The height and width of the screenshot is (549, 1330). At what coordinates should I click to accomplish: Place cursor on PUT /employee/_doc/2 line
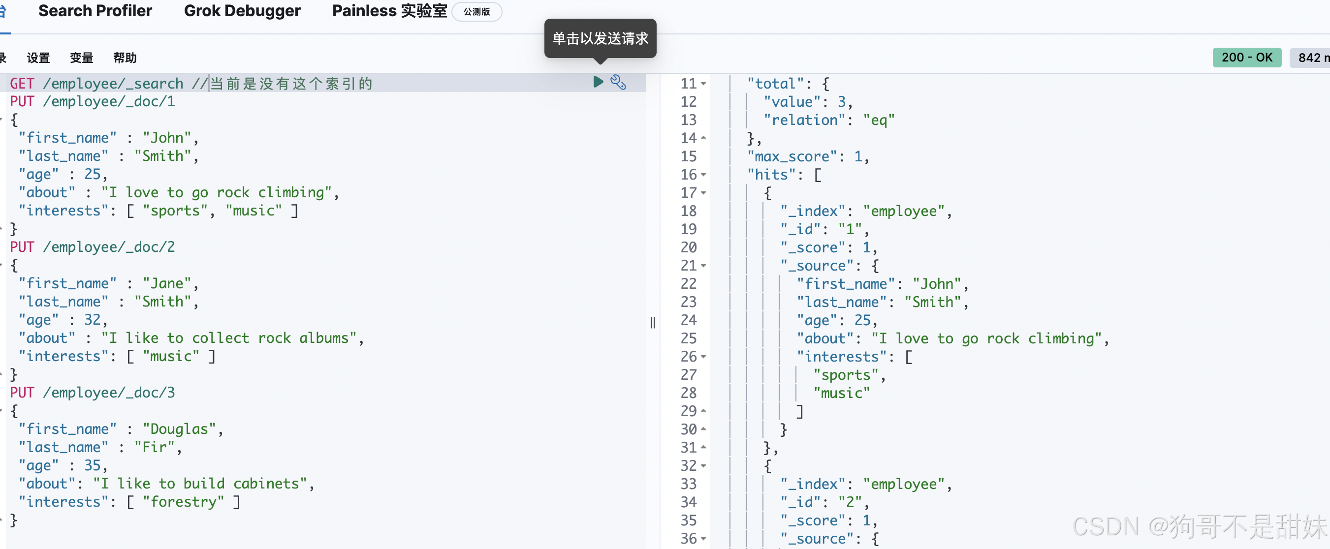[x=93, y=247]
